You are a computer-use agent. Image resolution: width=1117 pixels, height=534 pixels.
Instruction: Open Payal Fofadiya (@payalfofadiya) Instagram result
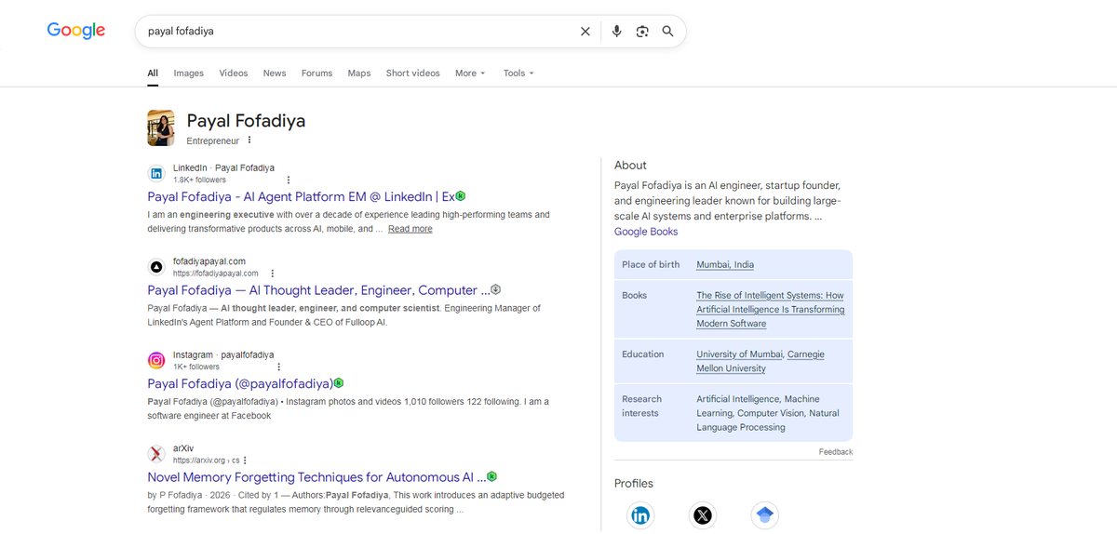pyautogui.click(x=240, y=383)
